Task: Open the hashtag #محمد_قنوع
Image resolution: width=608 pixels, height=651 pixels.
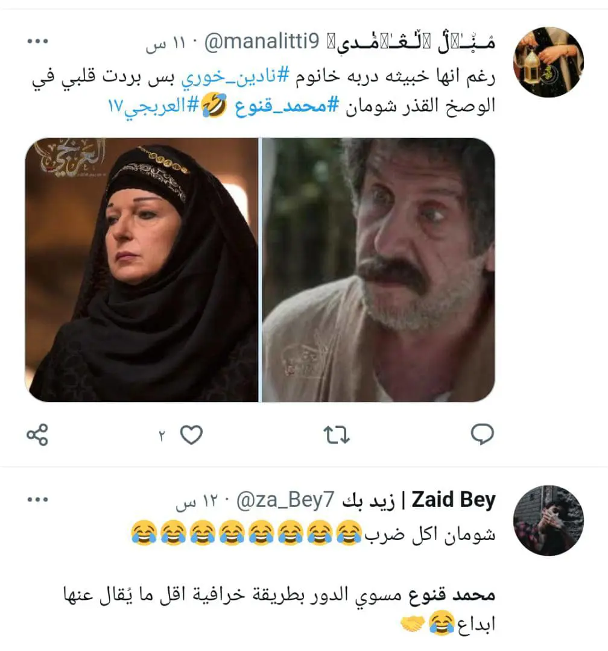Action: click(287, 106)
